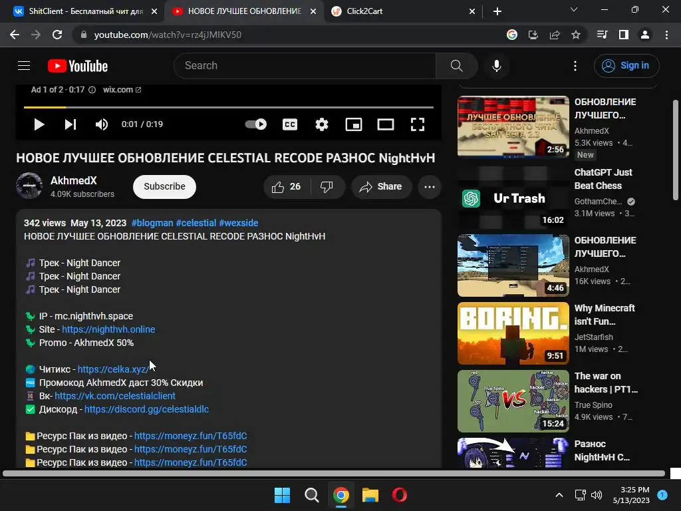Image resolution: width=681 pixels, height=511 pixels.
Task: Open Chrome side panel
Action: 624,35
